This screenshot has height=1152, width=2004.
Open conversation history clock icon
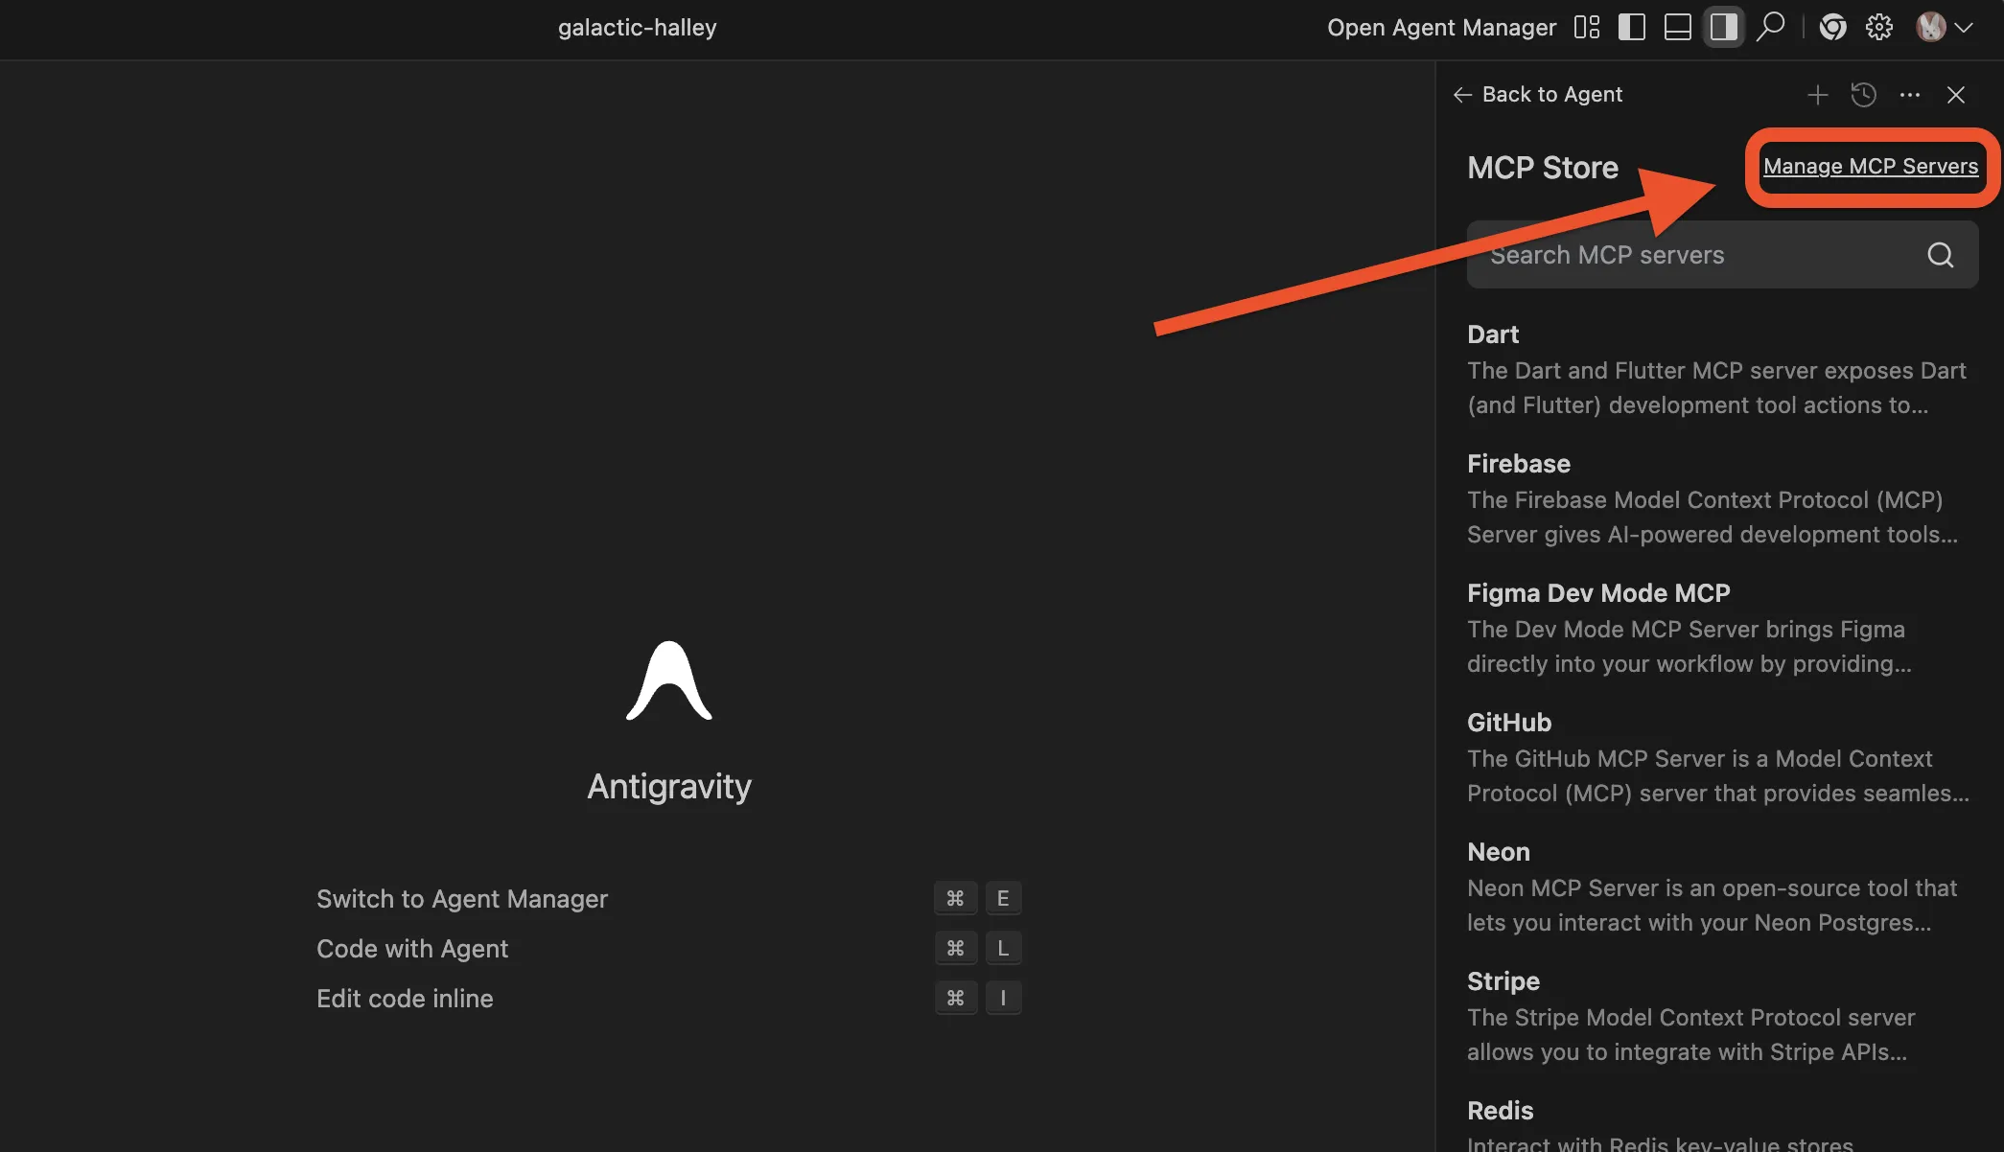1863,94
